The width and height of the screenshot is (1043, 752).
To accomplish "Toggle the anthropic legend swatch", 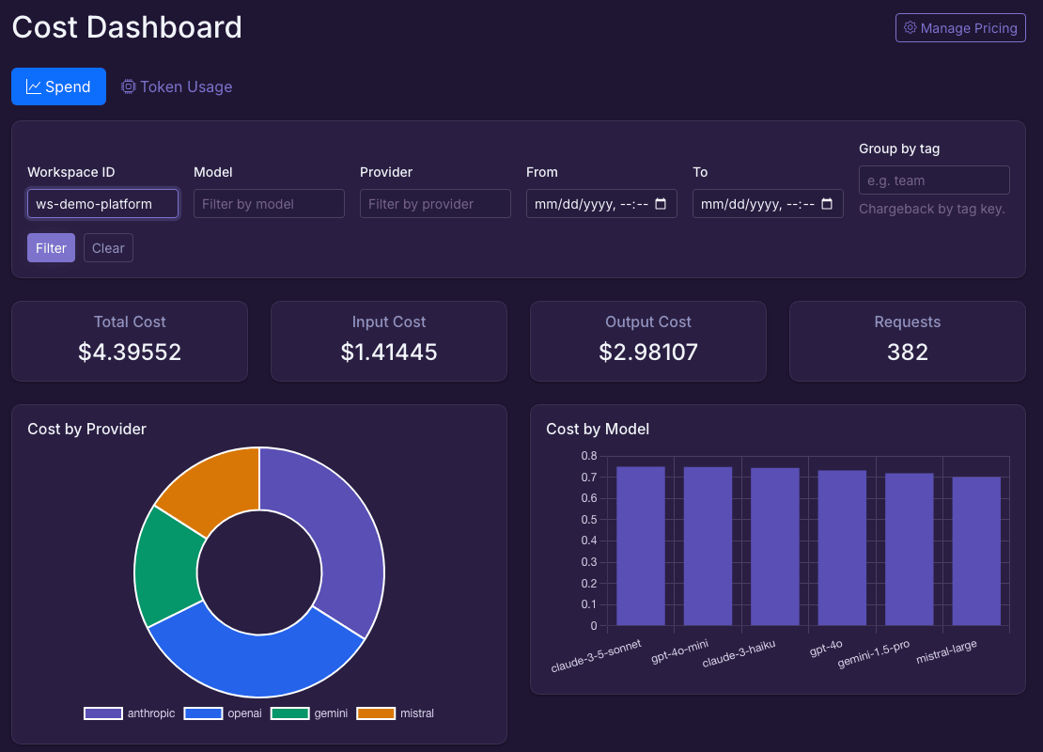I will tap(103, 713).
